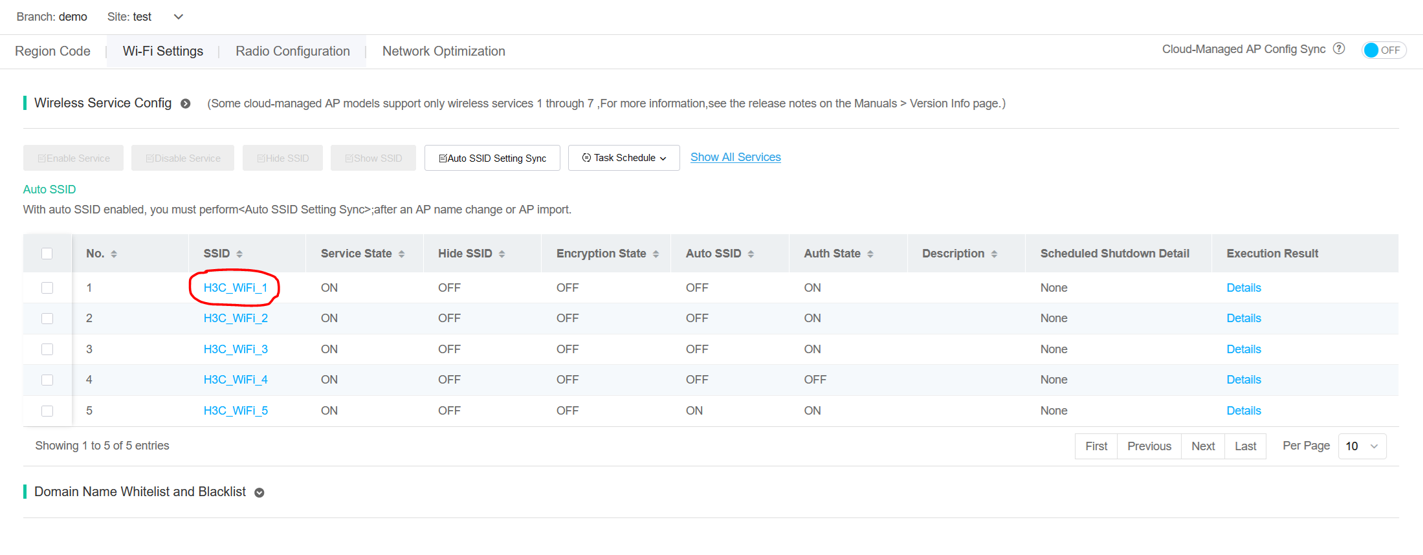The height and width of the screenshot is (555, 1423).
Task: Sort by Encryption State column
Action: [656, 254]
